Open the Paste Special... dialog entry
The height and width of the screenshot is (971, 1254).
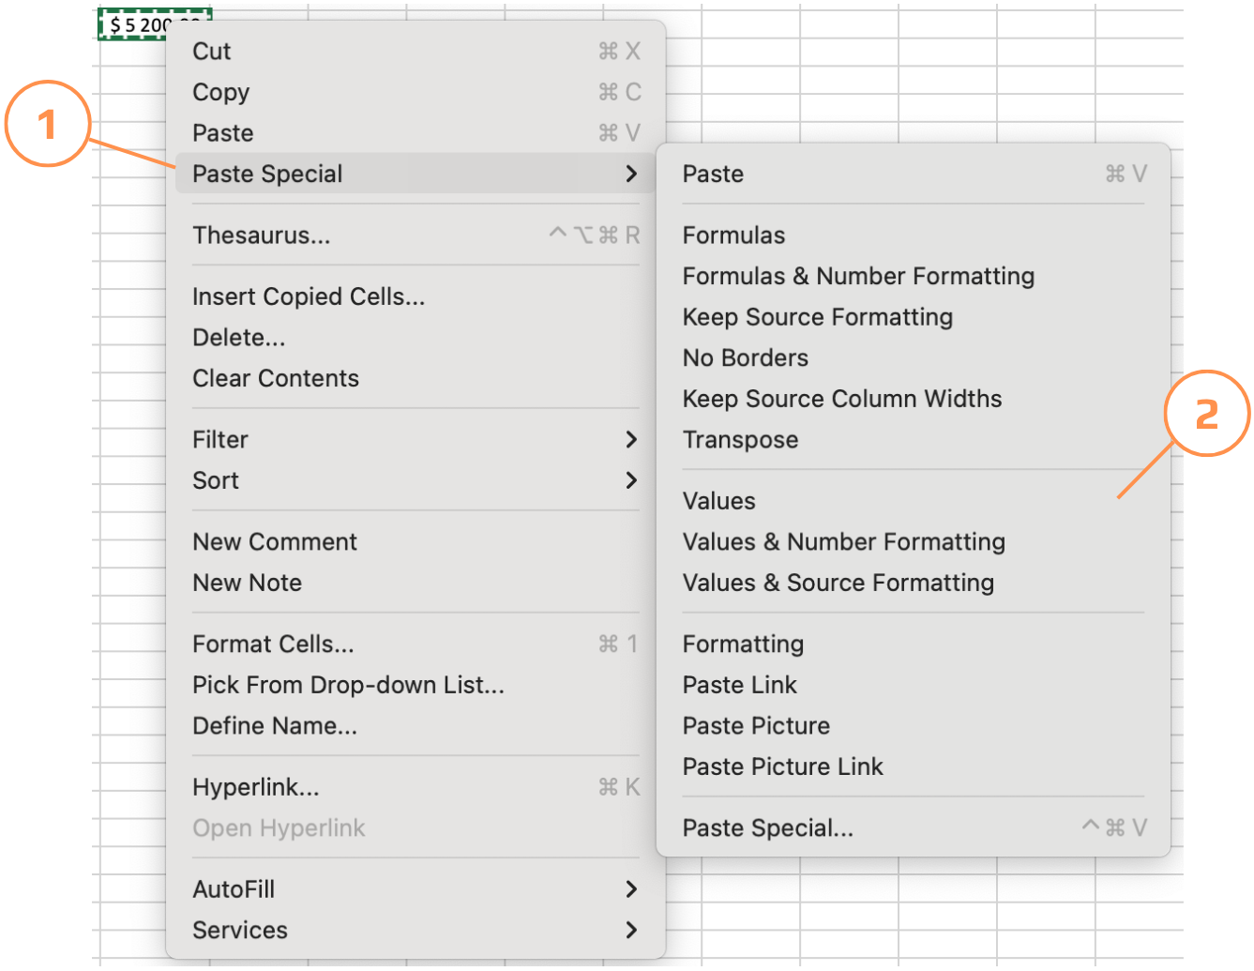[x=768, y=828]
